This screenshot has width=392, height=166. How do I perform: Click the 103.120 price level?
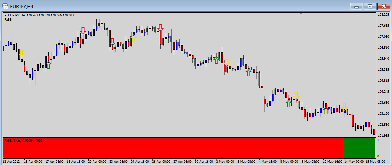pos(383,113)
